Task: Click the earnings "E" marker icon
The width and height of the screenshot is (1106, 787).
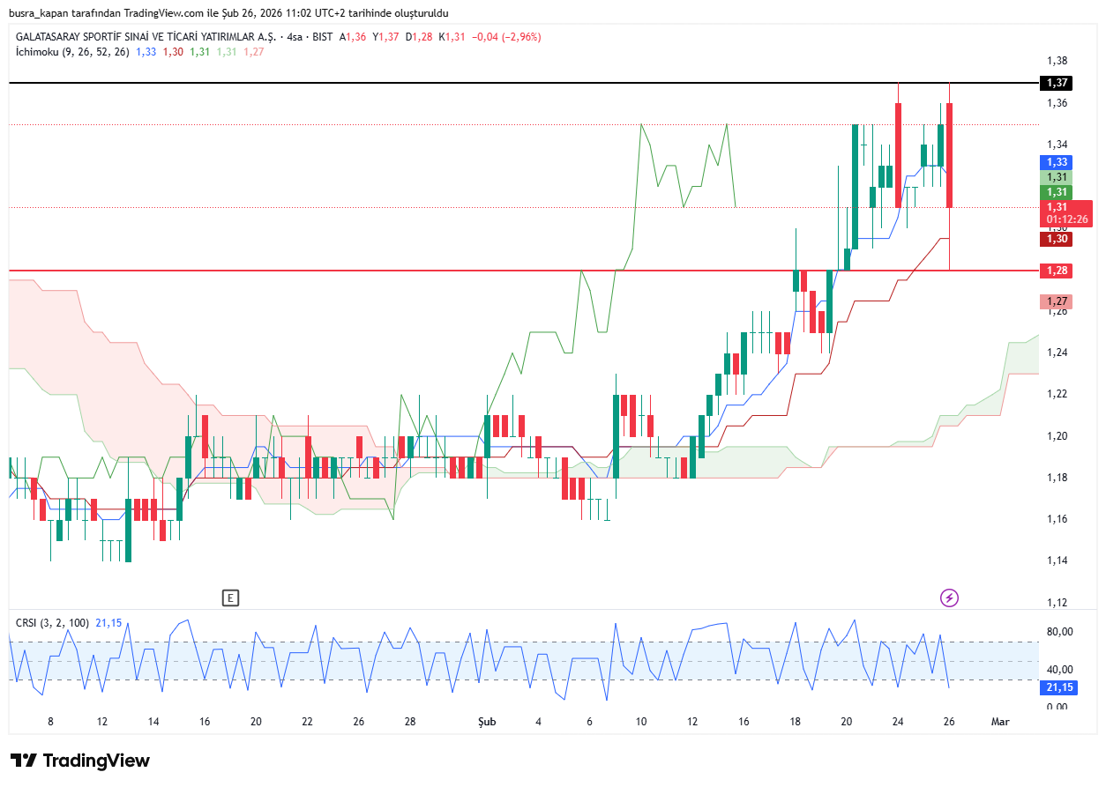Action: tap(230, 598)
